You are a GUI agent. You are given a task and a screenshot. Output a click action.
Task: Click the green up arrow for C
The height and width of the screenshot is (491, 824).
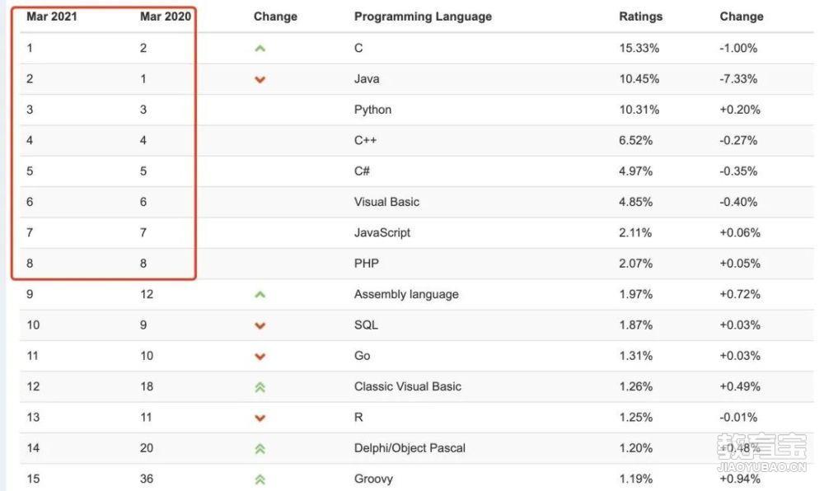260,49
